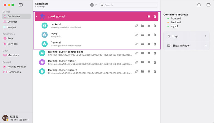Delete learning-cluster-control-plane container
The image size is (214, 123).
(155, 53)
